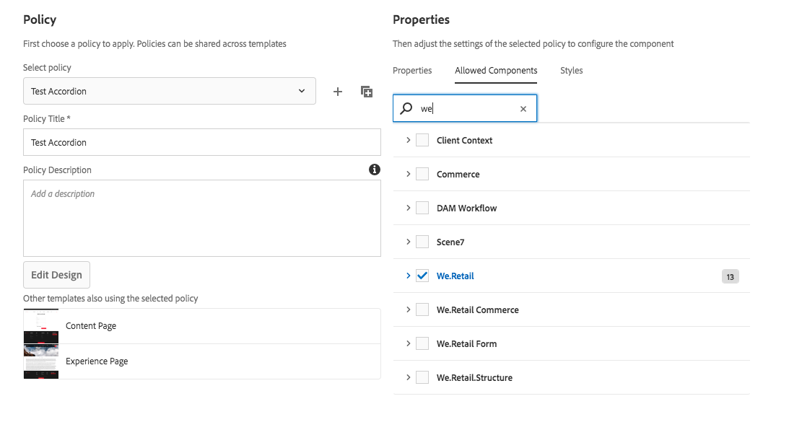
Task: Click the Content Page thumbnail image
Action: pyautogui.click(x=40, y=326)
